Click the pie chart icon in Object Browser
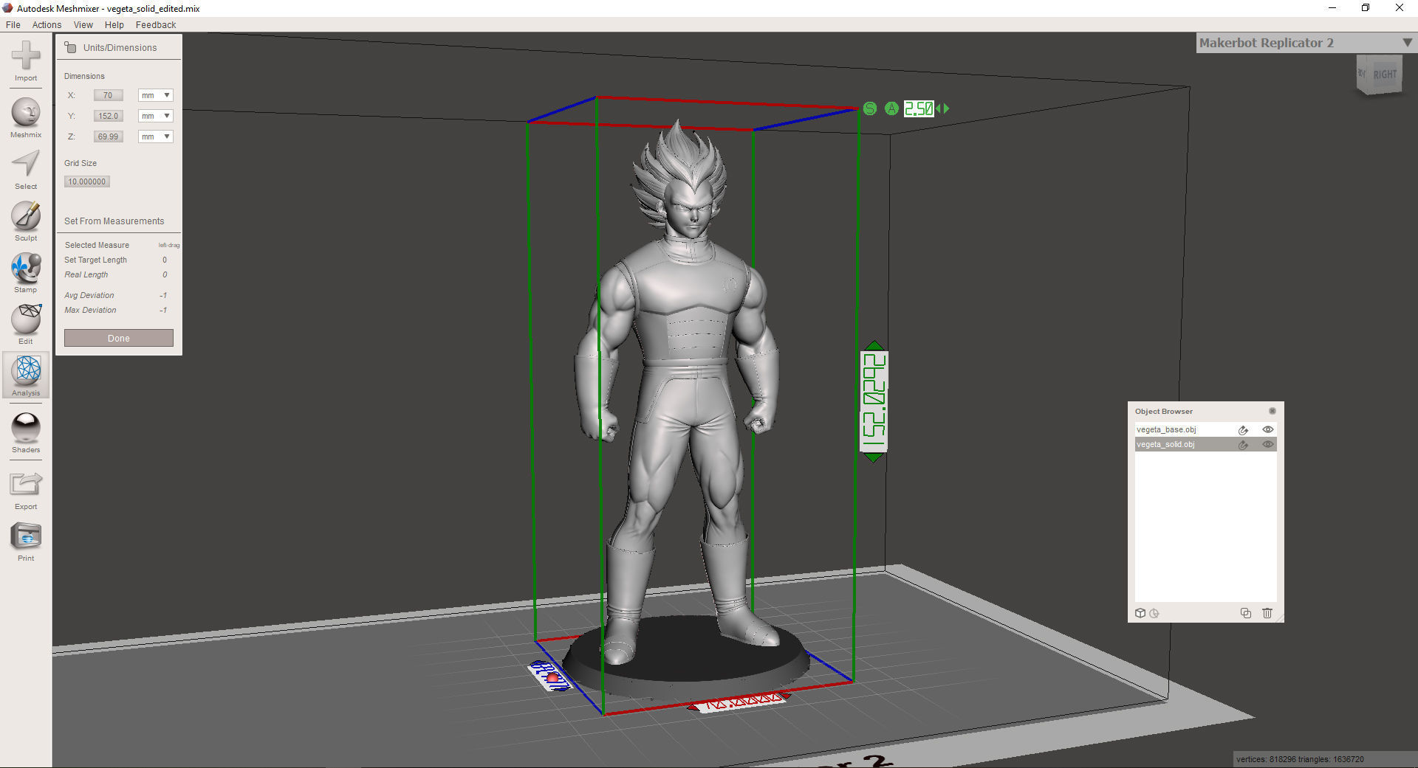The width and height of the screenshot is (1418, 768). click(x=1154, y=613)
